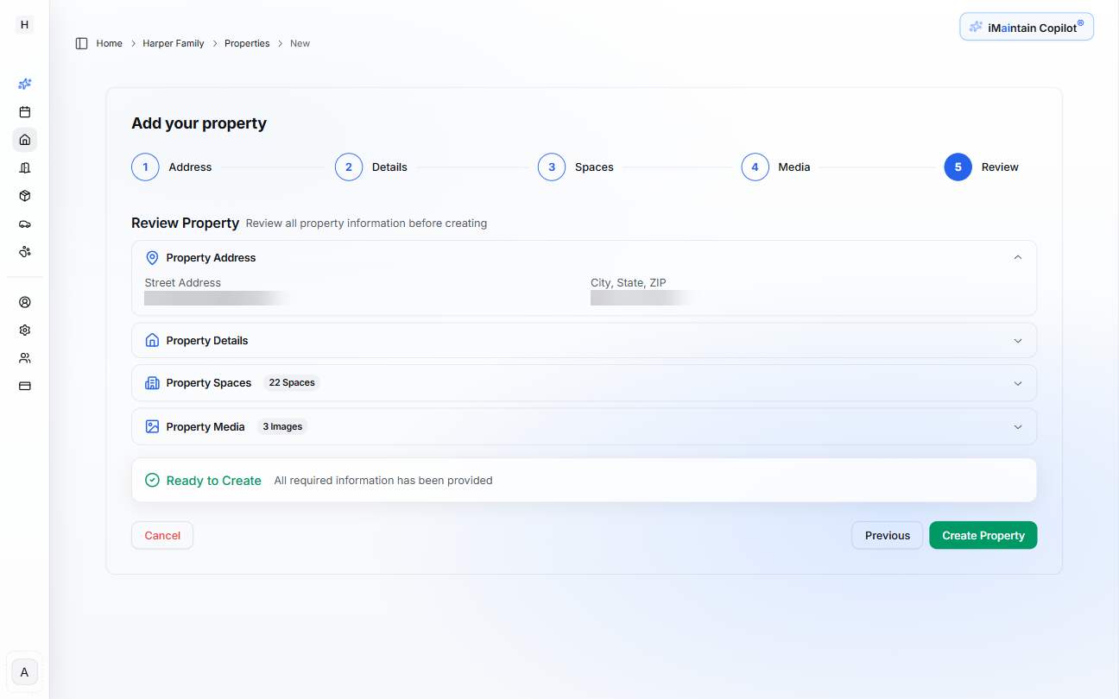Expand the Property Media section
1119x699 pixels.
tap(1017, 425)
